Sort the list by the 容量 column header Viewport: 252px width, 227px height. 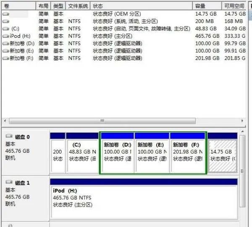[x=201, y=6]
